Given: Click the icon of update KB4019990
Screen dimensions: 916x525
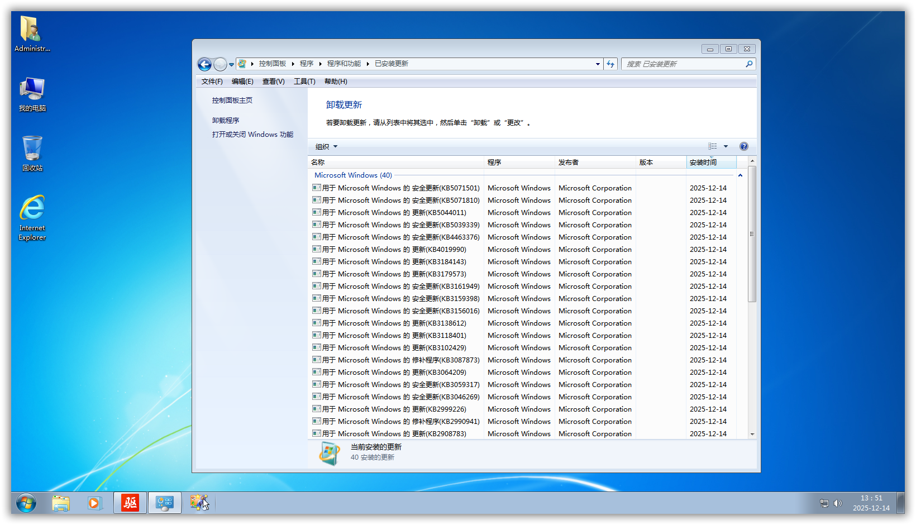Looking at the screenshot, I should [317, 249].
